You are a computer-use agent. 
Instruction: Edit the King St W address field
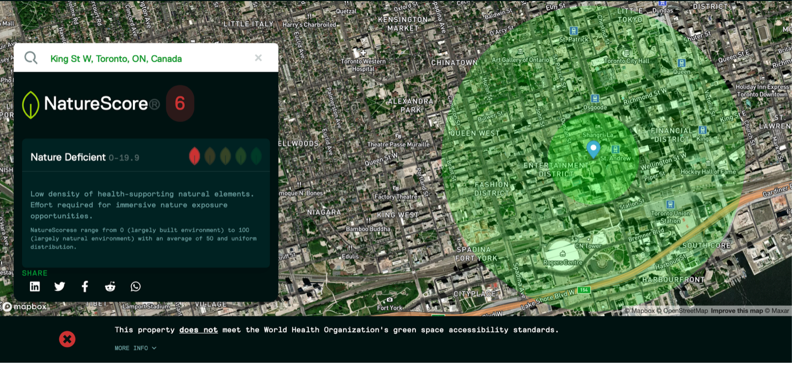(x=146, y=58)
